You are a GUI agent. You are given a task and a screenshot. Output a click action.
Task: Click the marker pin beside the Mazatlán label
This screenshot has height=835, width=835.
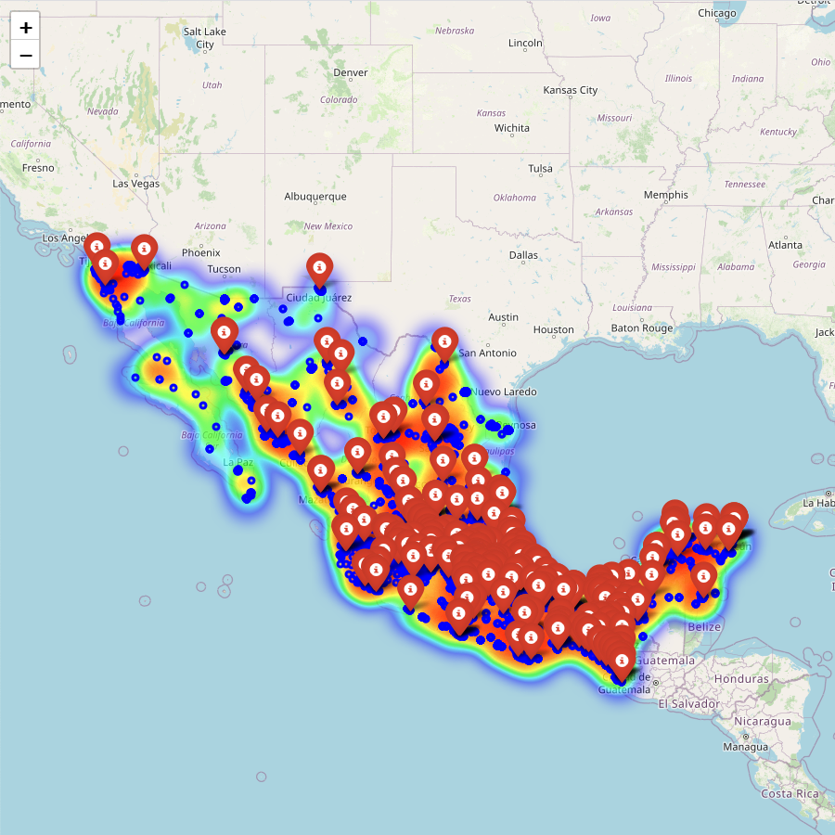pyautogui.click(x=321, y=470)
